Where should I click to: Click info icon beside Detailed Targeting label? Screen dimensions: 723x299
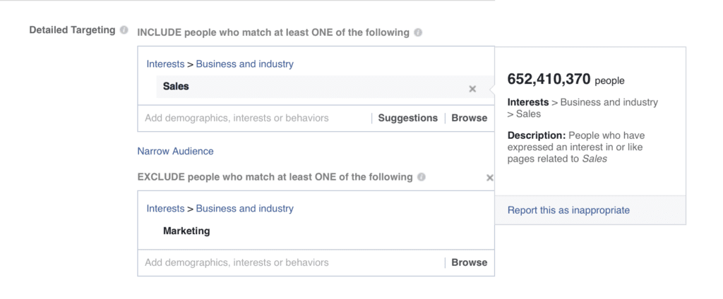[x=124, y=30]
